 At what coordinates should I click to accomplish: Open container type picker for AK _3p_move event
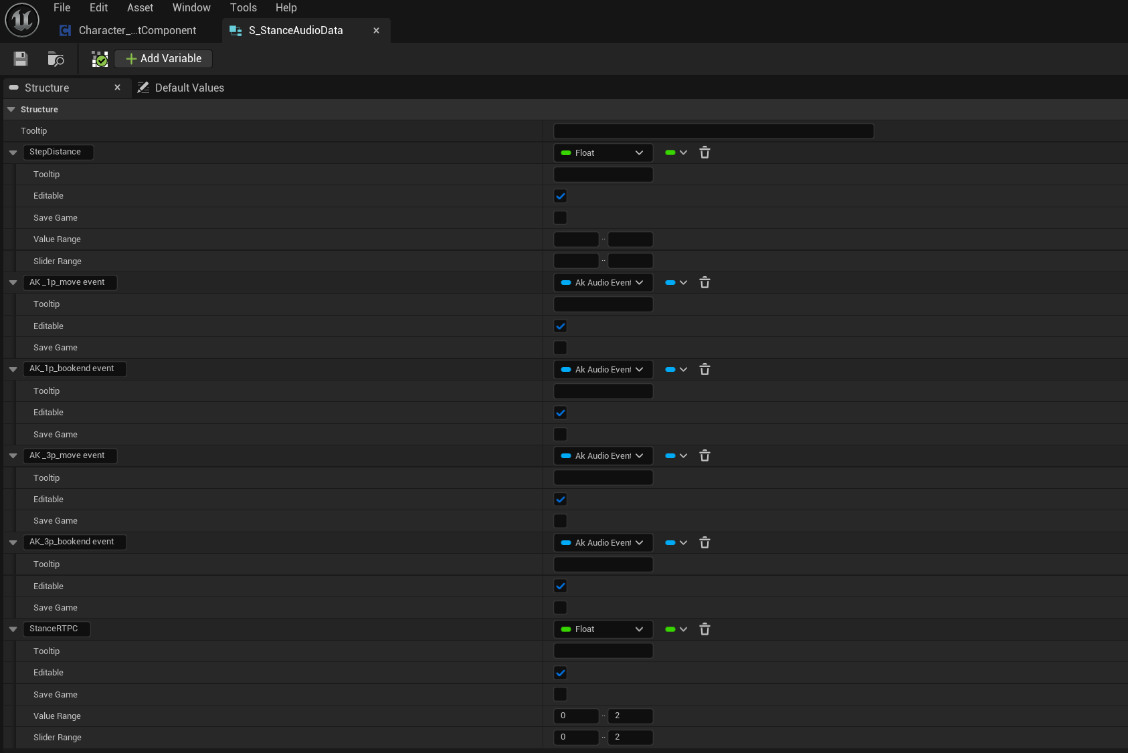(676, 455)
